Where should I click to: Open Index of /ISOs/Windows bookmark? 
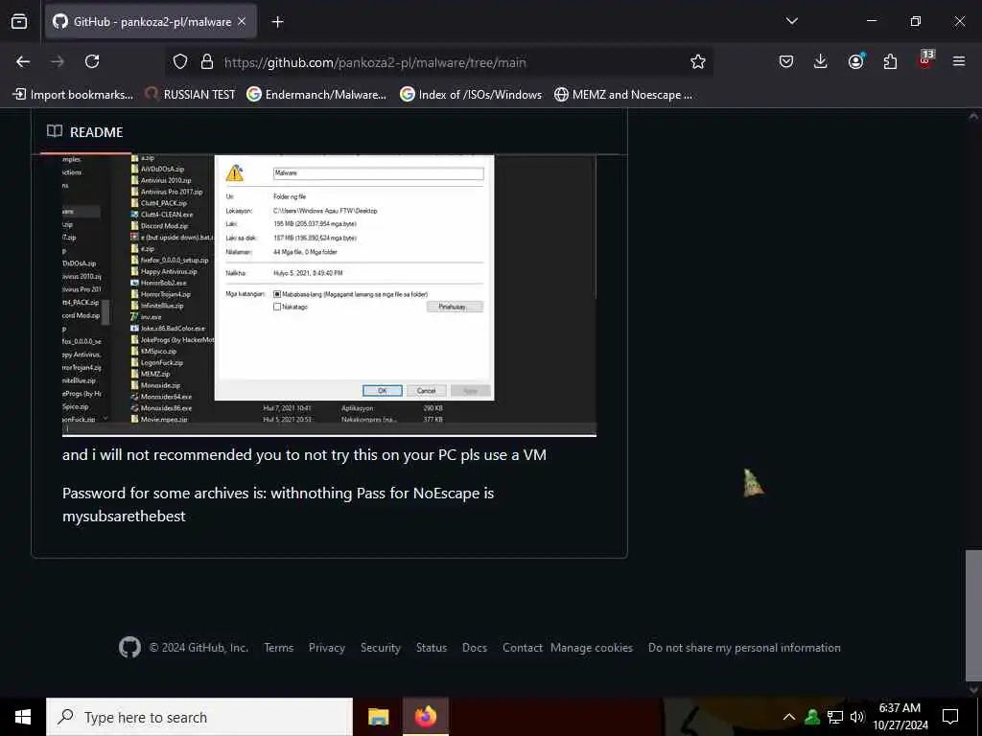pos(470,95)
